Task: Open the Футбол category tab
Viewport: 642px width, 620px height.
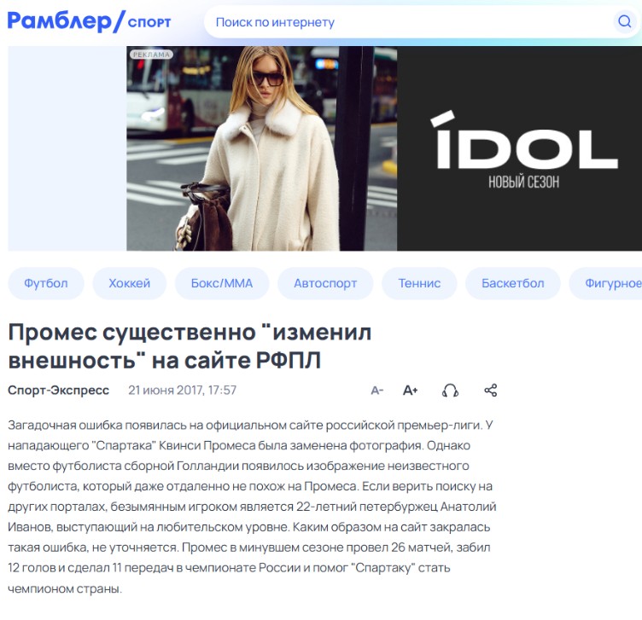Action: tap(46, 283)
